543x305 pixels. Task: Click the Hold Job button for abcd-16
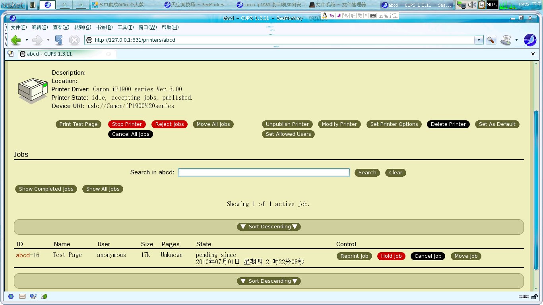coord(391,256)
